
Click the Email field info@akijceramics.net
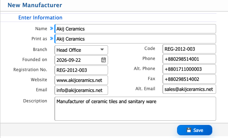pyautogui.click(x=81, y=90)
